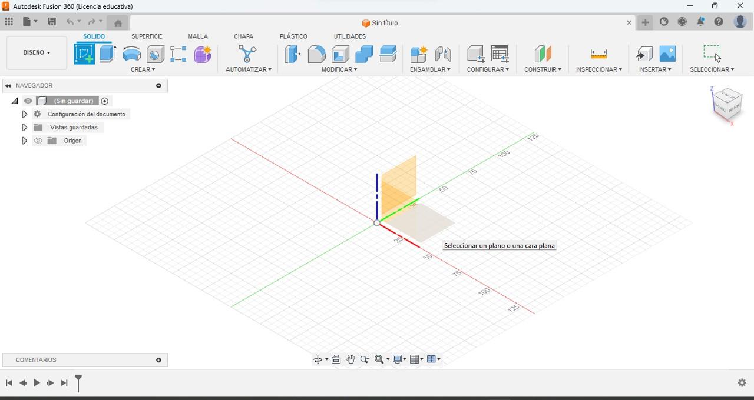Switch to the MALLA tab
Viewport: 754px width, 400px height.
pos(198,36)
